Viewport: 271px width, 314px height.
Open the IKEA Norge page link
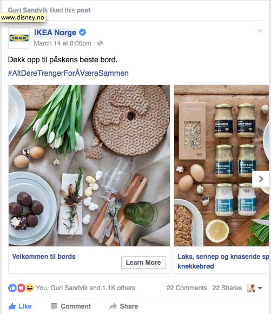click(55, 32)
